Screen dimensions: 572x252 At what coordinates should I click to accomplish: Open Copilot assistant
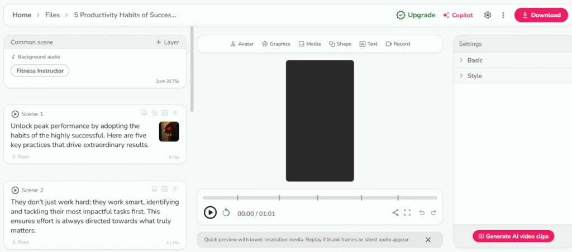point(458,15)
